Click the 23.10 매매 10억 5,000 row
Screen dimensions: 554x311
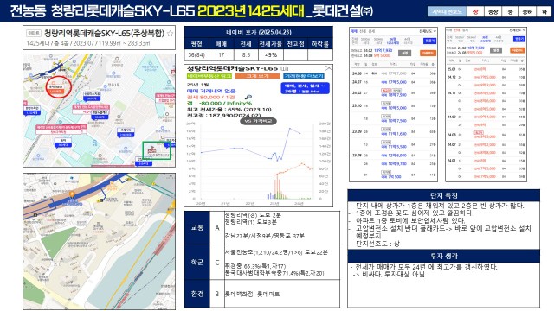pos(393,106)
